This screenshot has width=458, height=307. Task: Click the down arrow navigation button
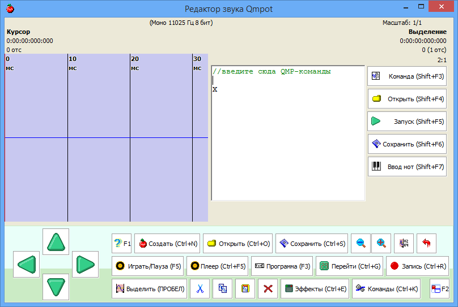click(56, 287)
